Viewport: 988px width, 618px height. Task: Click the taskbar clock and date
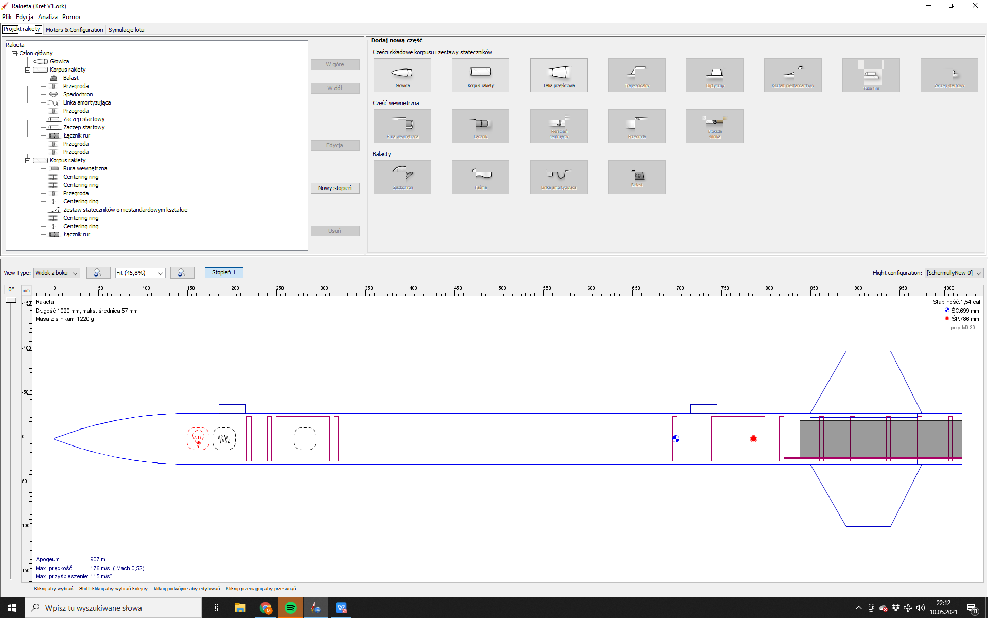tap(943, 608)
